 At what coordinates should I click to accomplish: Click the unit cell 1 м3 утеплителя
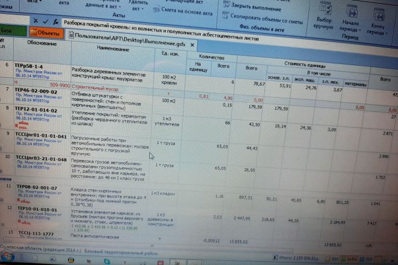pos(167,121)
